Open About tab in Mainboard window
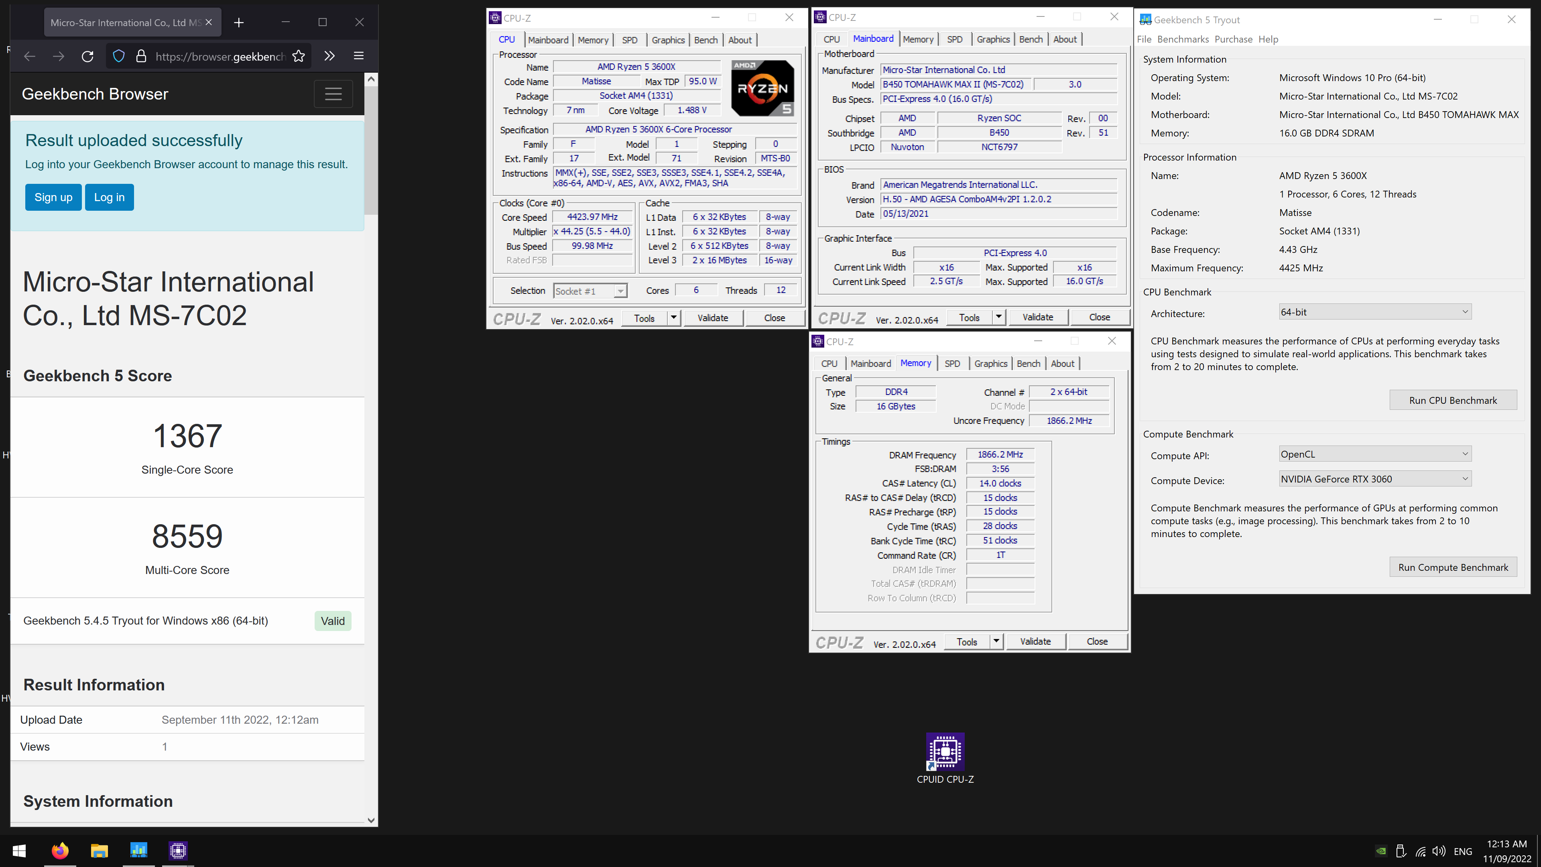This screenshot has height=867, width=1541. (x=1065, y=39)
